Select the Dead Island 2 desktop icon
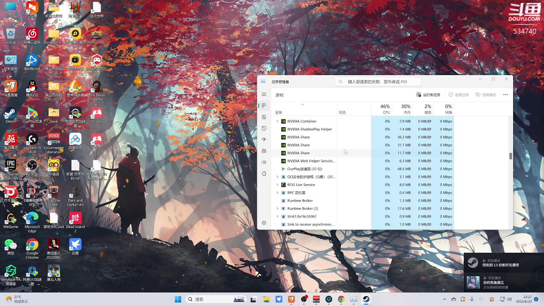Screen dimensions: 544x306 (x=75, y=222)
